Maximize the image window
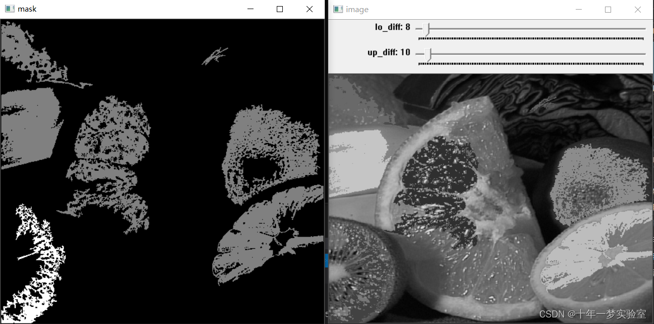The image size is (654, 324). (x=608, y=9)
